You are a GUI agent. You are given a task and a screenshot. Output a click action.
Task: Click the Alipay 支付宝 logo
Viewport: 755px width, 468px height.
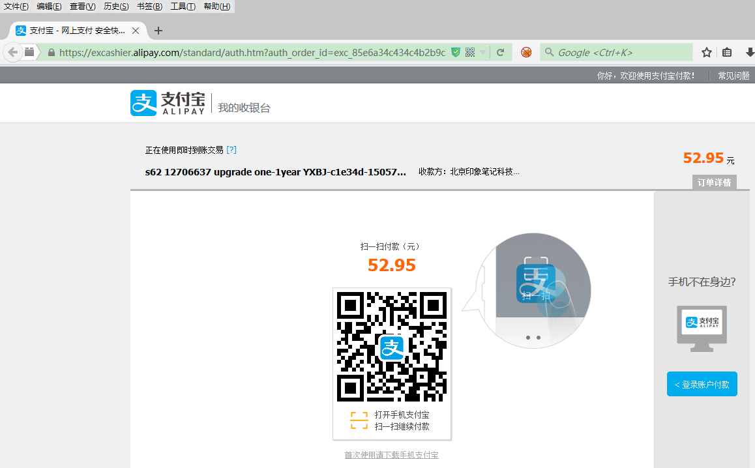[168, 103]
